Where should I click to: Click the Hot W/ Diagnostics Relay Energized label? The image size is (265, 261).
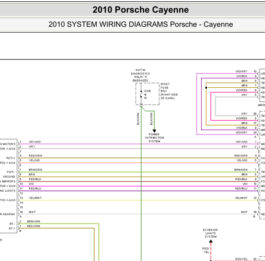click(140, 75)
